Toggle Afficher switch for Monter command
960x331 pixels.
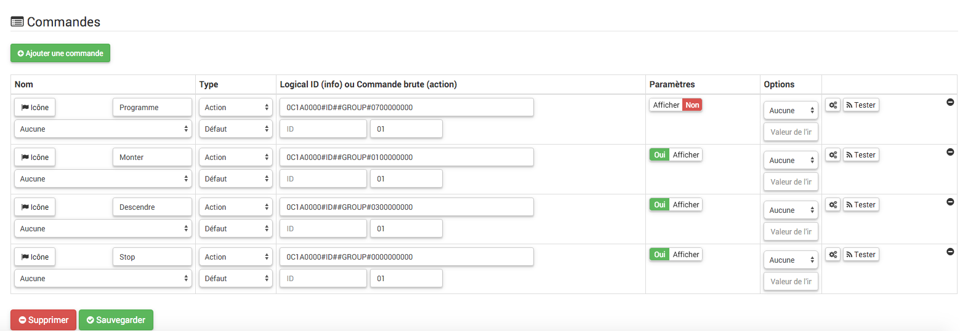[x=676, y=155]
